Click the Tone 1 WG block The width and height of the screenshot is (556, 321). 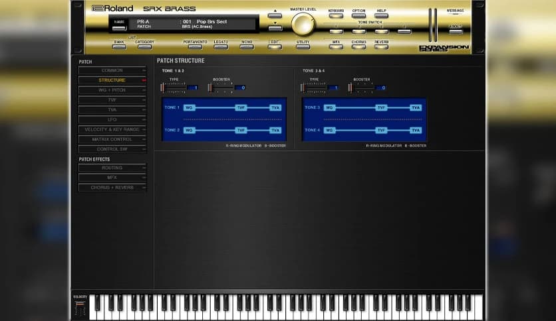[x=189, y=107]
